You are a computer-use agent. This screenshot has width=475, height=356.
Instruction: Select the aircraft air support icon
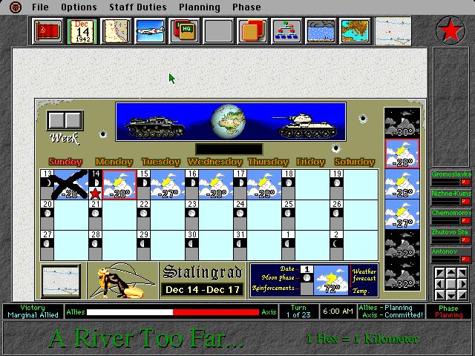click(150, 31)
